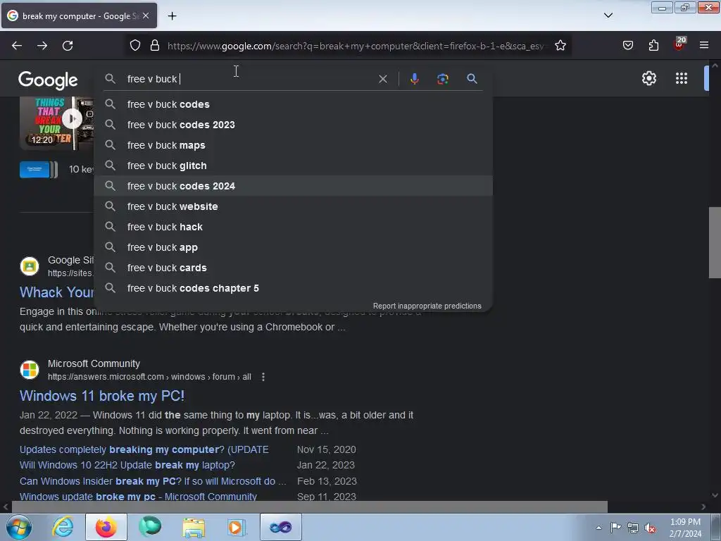
Task: Close the 'break my computer' tab
Action: point(146,15)
